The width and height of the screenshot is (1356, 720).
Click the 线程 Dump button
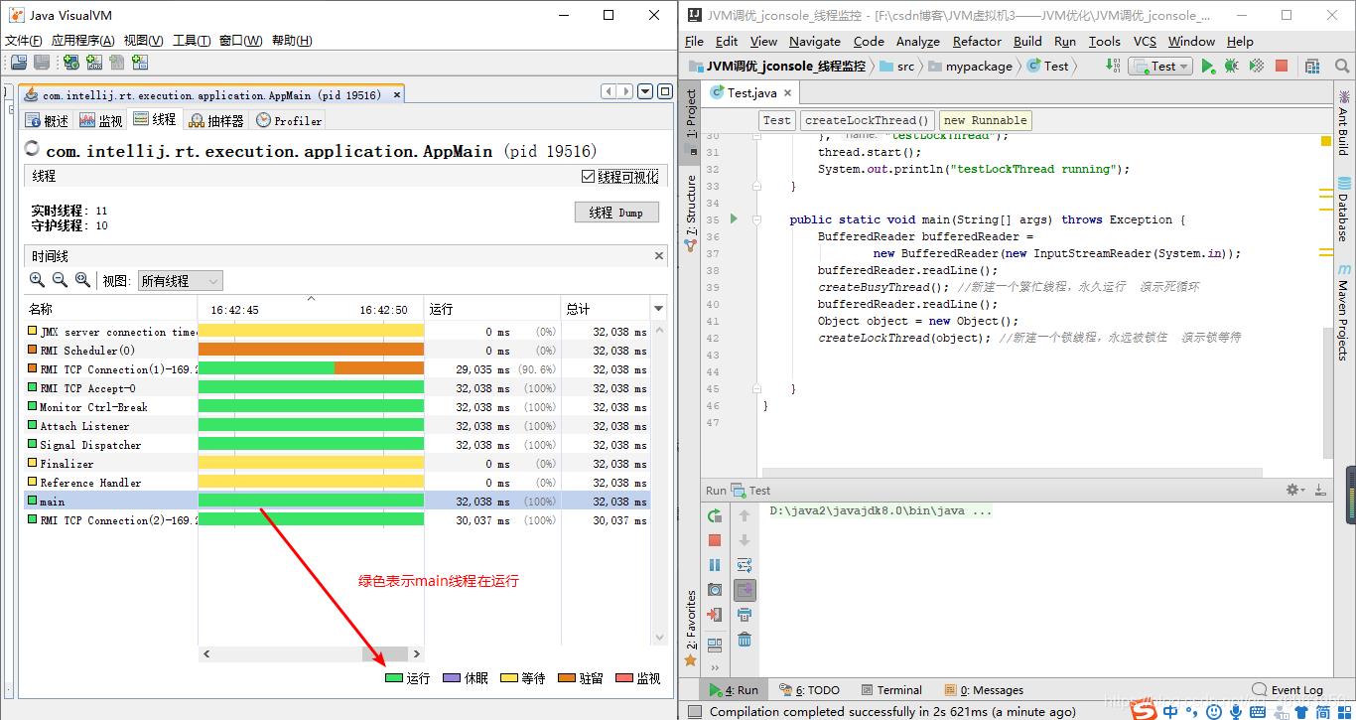click(616, 213)
